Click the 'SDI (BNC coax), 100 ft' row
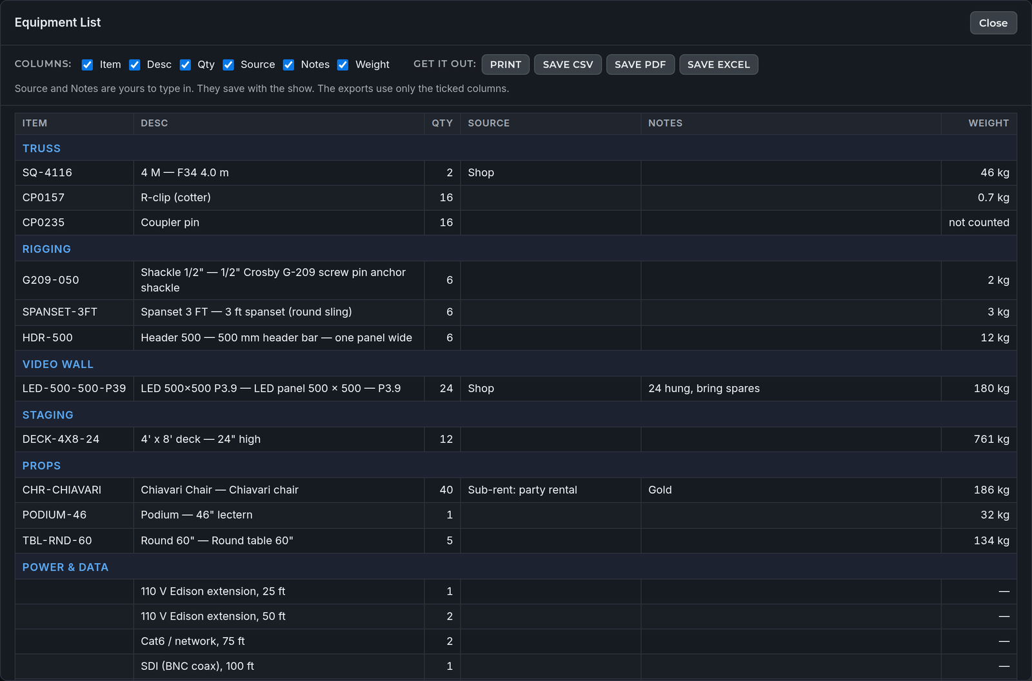The height and width of the screenshot is (681, 1032). coord(516,666)
